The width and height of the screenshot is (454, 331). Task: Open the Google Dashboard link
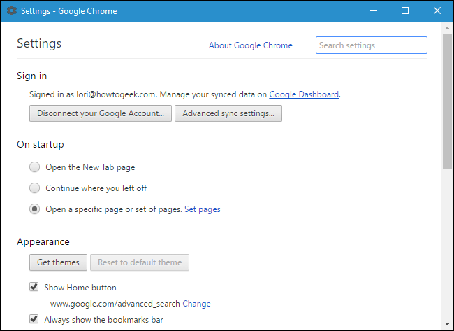pos(304,94)
